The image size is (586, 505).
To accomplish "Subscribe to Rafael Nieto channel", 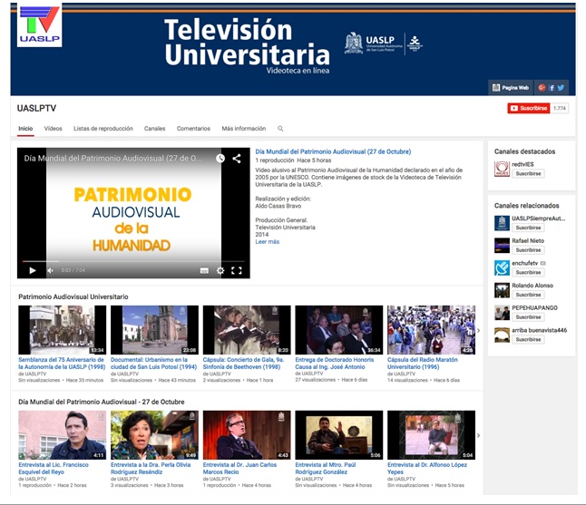I will point(529,250).
